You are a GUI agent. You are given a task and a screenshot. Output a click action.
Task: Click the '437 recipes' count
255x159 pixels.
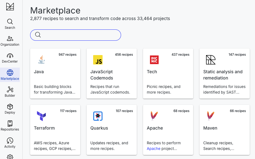180,54
